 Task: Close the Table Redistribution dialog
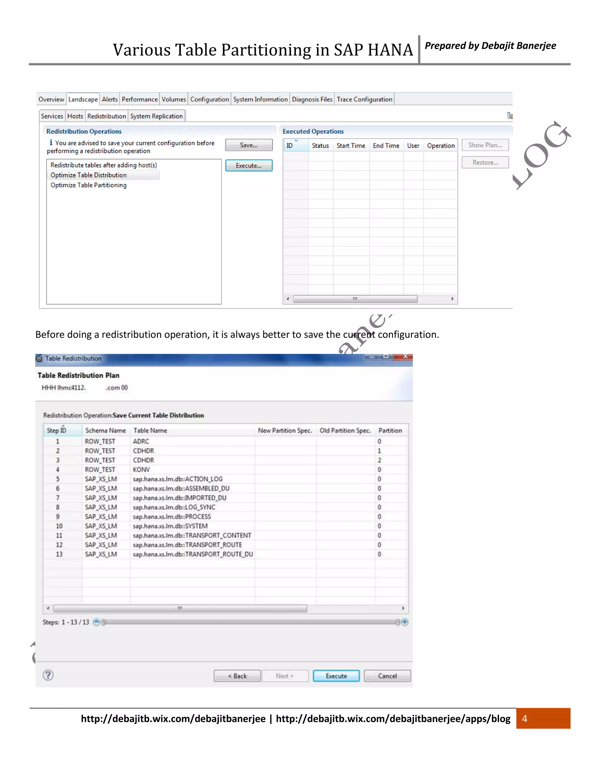[405, 356]
